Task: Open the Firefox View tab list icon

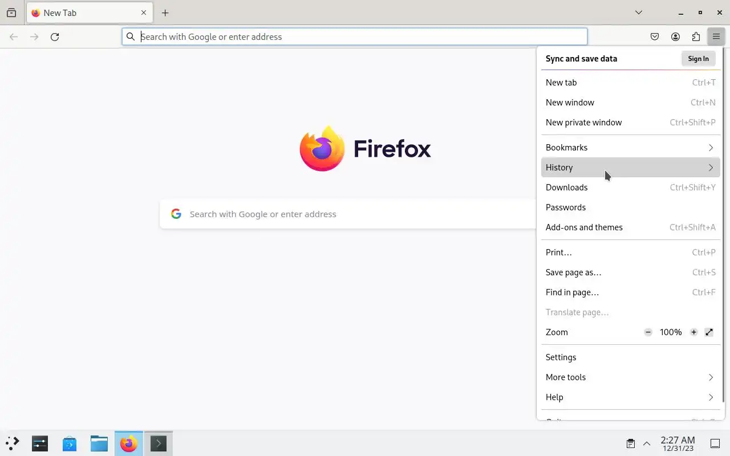Action: [x=11, y=13]
